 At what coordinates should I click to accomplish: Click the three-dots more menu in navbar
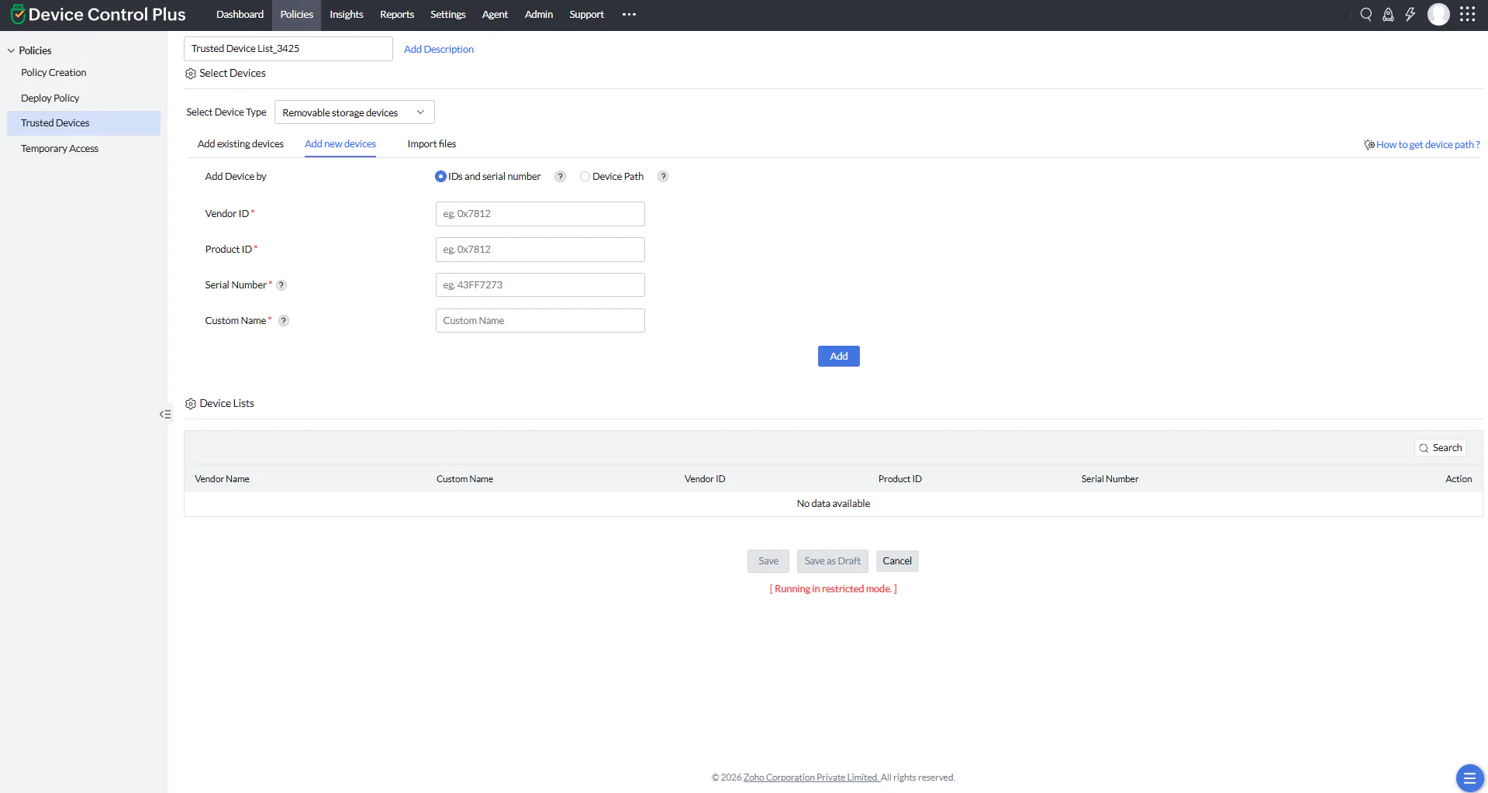click(x=629, y=14)
